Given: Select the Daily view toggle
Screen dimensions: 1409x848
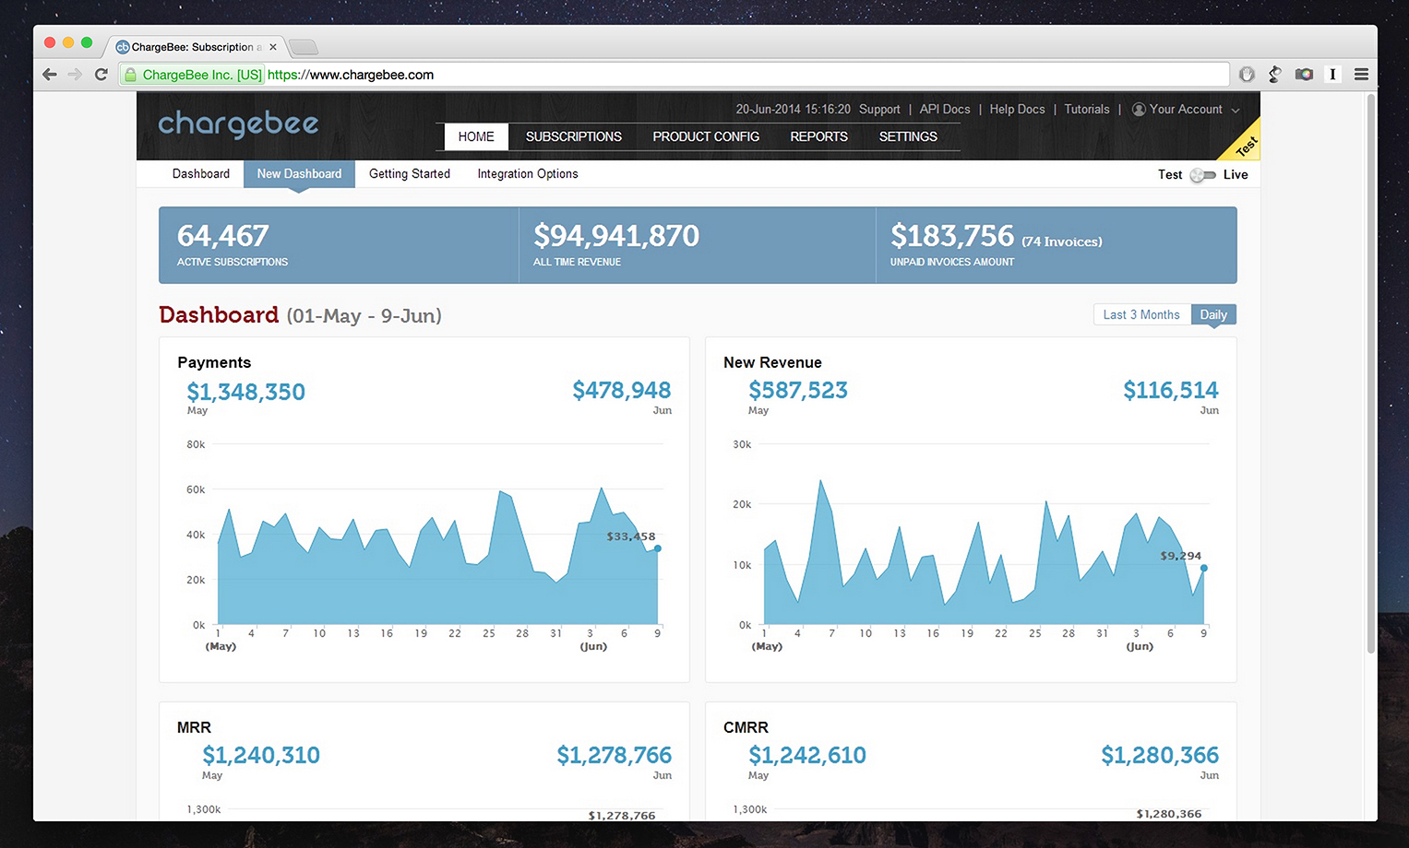Looking at the screenshot, I should (x=1213, y=314).
